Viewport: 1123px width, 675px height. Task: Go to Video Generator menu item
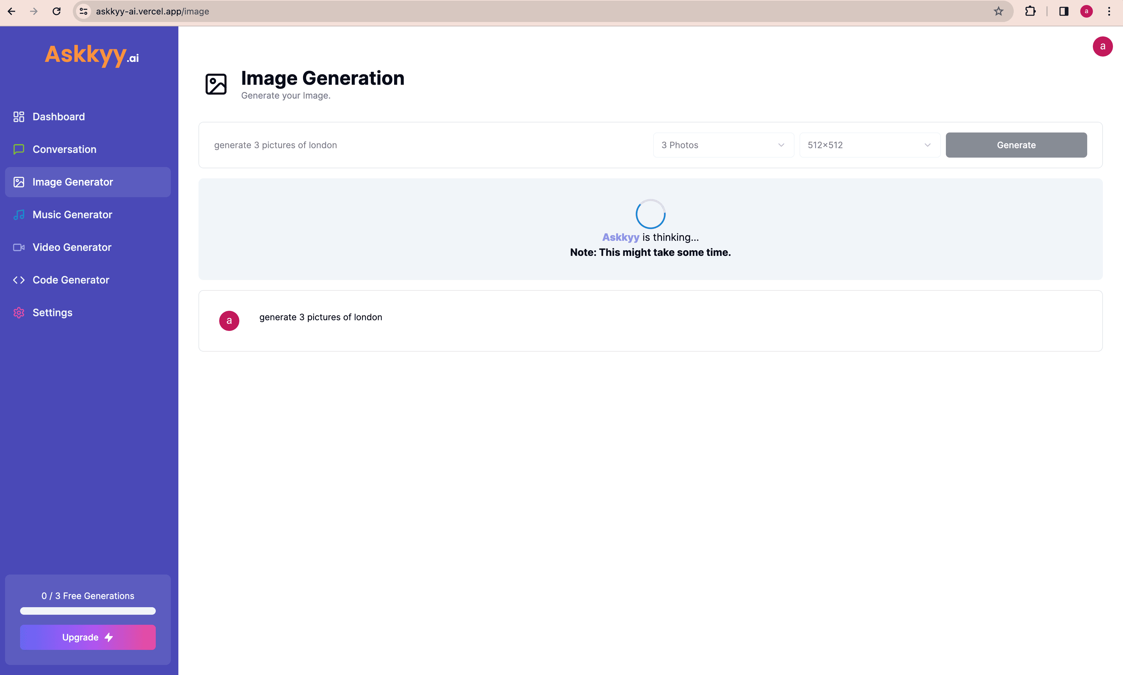tap(72, 247)
